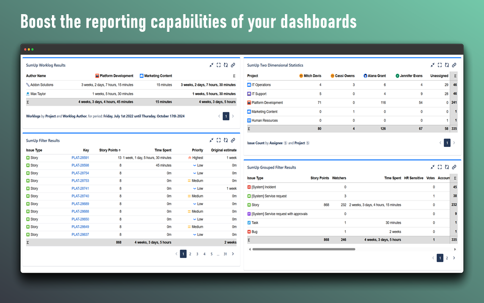Screen dimensions: 484x303
Task: Click the Story icon beside PLAT-28591
Action: (x=28, y=157)
